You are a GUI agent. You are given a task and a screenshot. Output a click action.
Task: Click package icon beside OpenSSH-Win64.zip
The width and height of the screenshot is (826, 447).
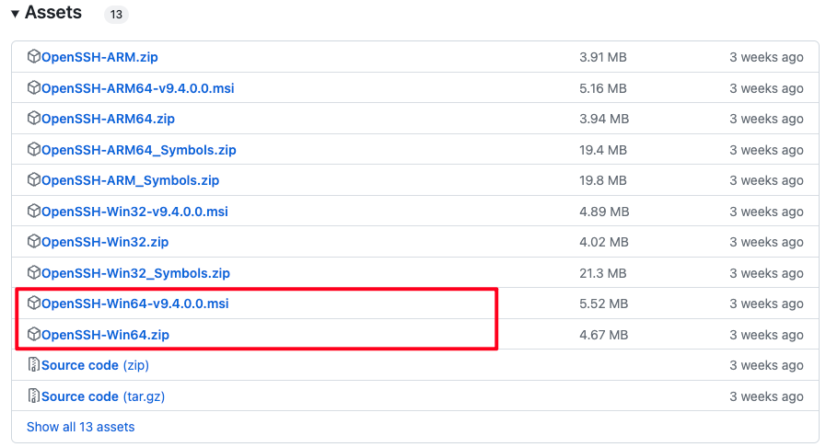[x=34, y=334]
